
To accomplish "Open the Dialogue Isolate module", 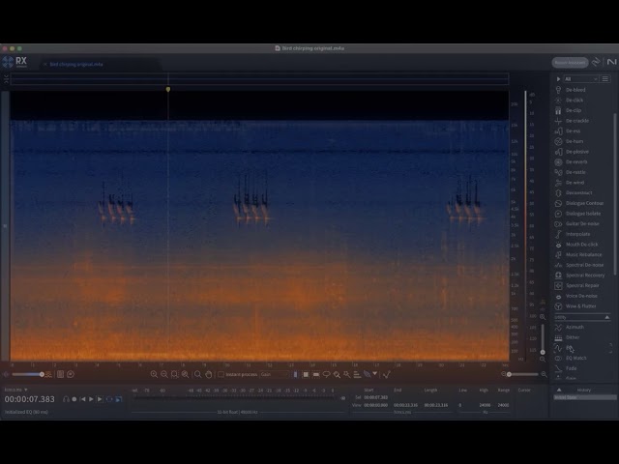I will 583,214.
